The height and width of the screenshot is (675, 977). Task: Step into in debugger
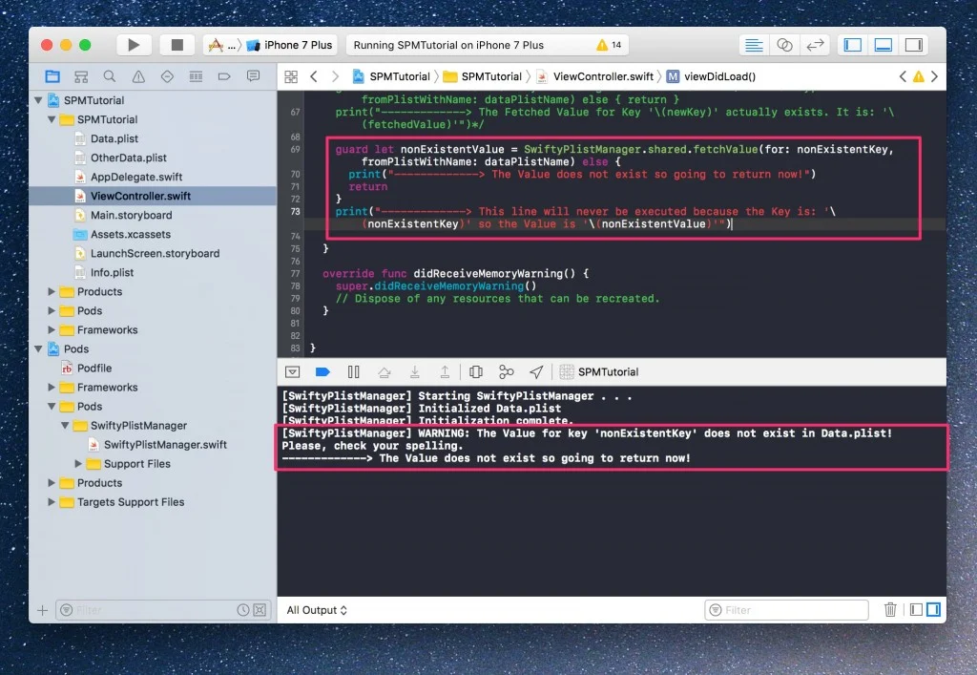[x=414, y=372]
